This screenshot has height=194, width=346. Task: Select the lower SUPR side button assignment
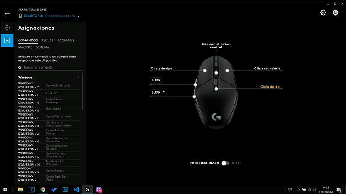(156, 92)
